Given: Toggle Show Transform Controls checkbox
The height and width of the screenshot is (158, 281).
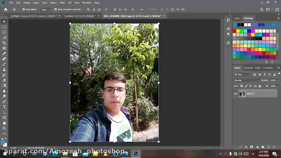Looking at the screenshot, I should pyautogui.click(x=56, y=9).
